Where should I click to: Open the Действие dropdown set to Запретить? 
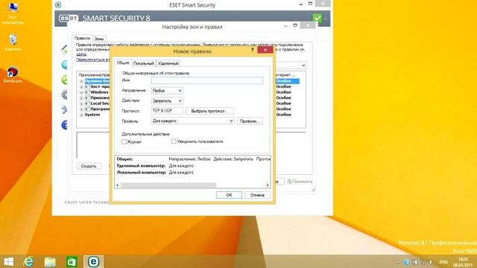[x=167, y=100]
